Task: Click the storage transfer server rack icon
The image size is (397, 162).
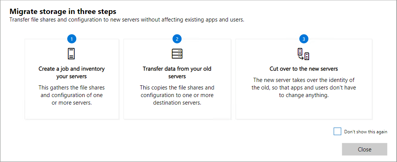Action: coord(177,54)
